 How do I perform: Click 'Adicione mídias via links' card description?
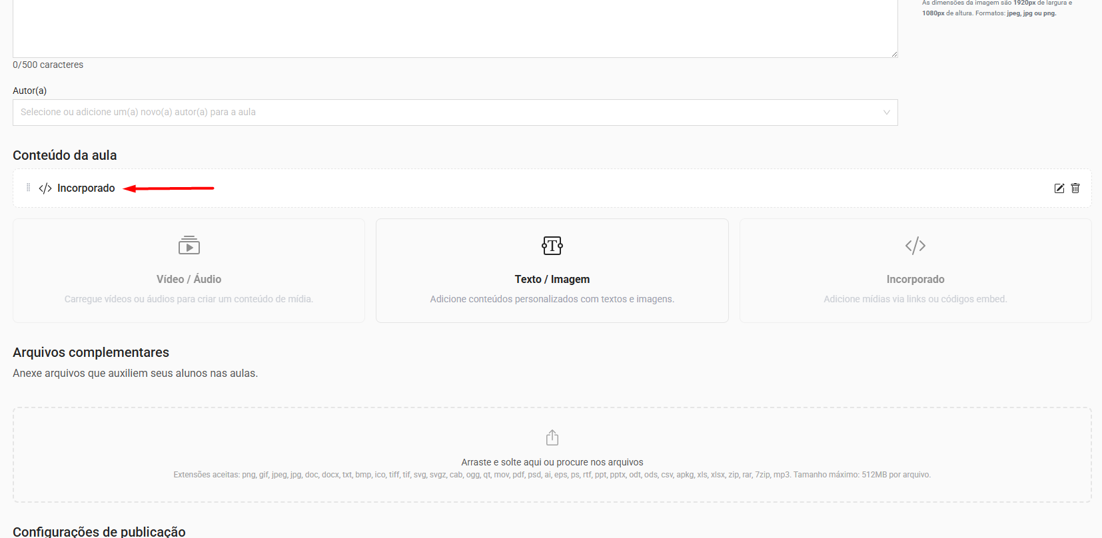tap(915, 299)
